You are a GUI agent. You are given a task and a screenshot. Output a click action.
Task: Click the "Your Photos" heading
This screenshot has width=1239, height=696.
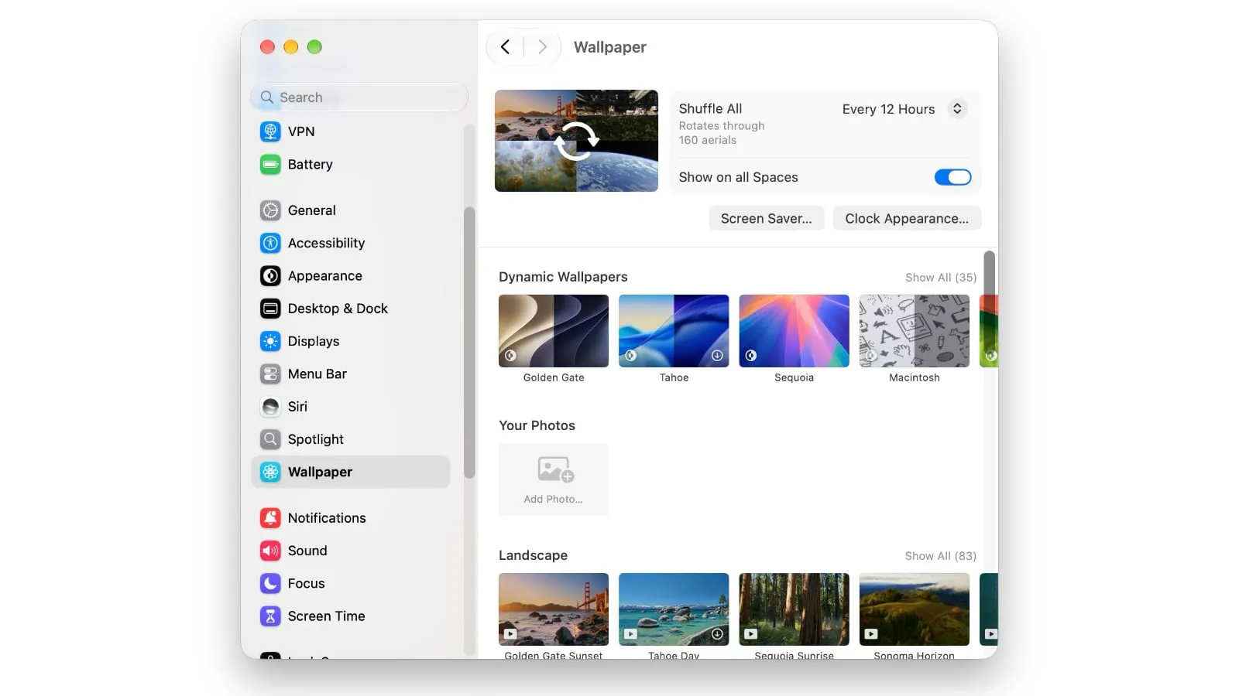pyautogui.click(x=537, y=425)
